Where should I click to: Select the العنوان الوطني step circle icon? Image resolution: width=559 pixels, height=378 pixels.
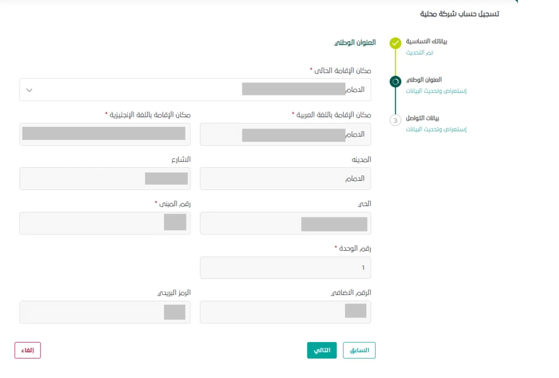pyautogui.click(x=395, y=81)
